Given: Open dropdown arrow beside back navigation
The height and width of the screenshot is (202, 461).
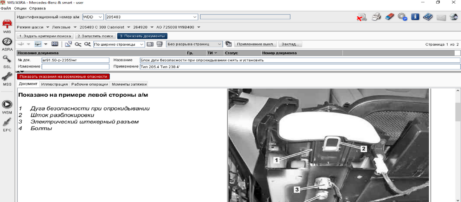Looking at the screenshot, I should pyautogui.click(x=28, y=44).
